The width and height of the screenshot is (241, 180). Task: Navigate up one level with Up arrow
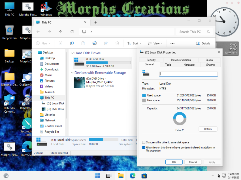tap(61, 32)
